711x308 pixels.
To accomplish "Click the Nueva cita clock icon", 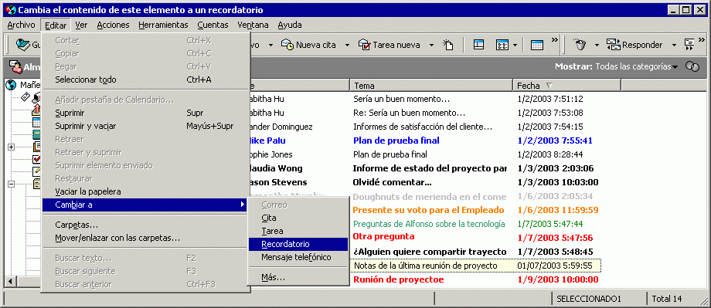I will (287, 45).
